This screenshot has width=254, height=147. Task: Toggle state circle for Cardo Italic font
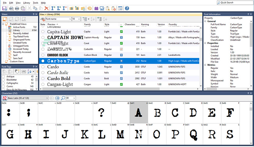[x=43, y=73]
